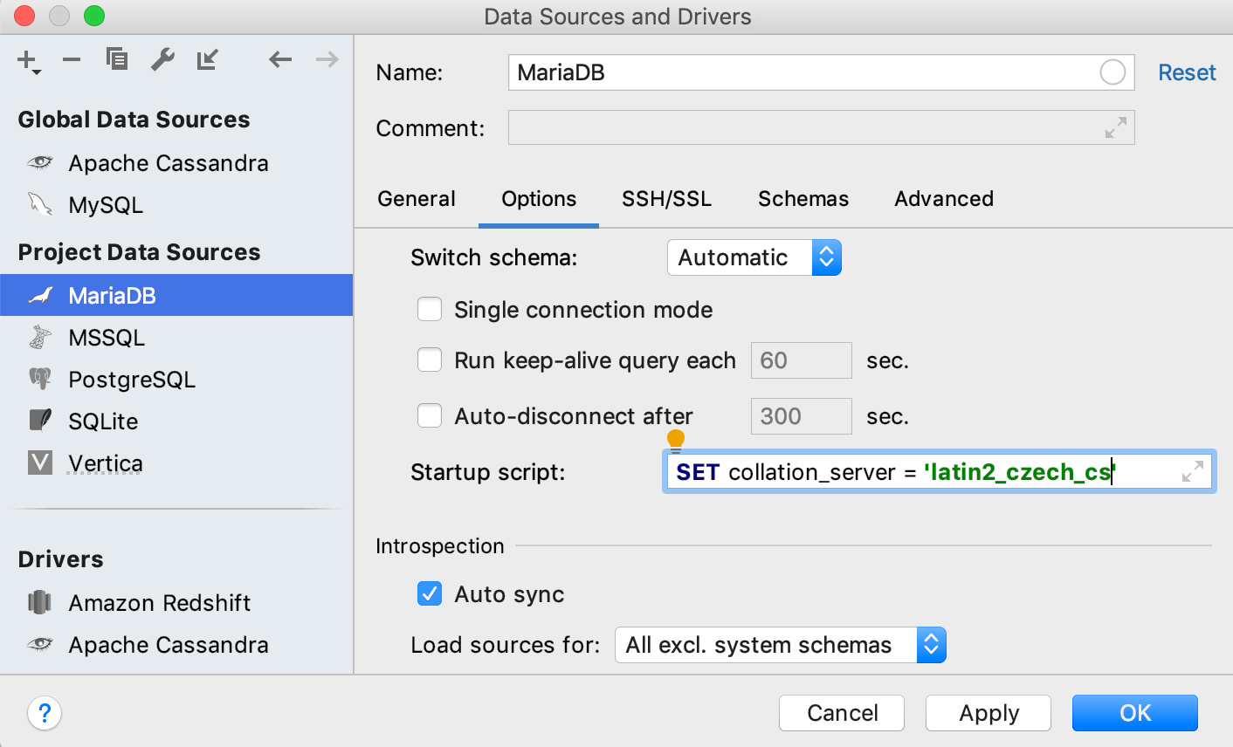Click the color circle in Name field
Image resolution: width=1233 pixels, height=747 pixels.
click(1112, 72)
